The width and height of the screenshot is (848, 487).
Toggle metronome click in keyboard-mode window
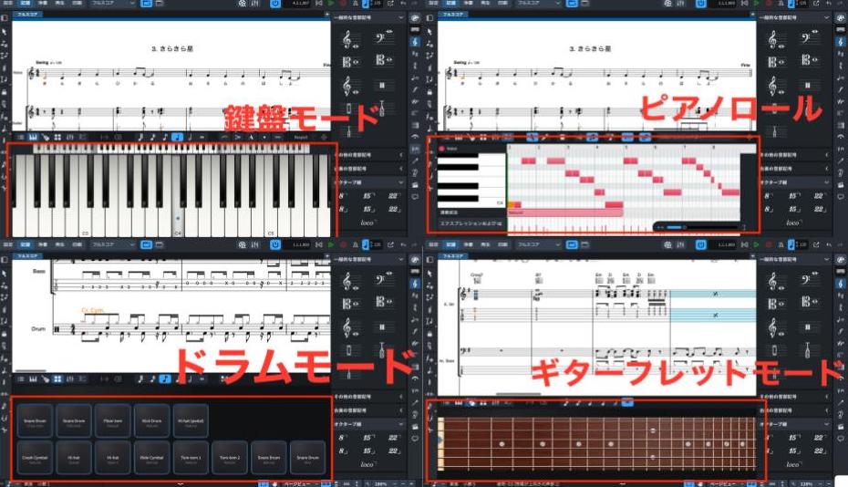[x=355, y=4]
